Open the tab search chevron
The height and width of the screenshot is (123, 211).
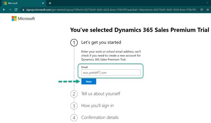[x=207, y=3]
